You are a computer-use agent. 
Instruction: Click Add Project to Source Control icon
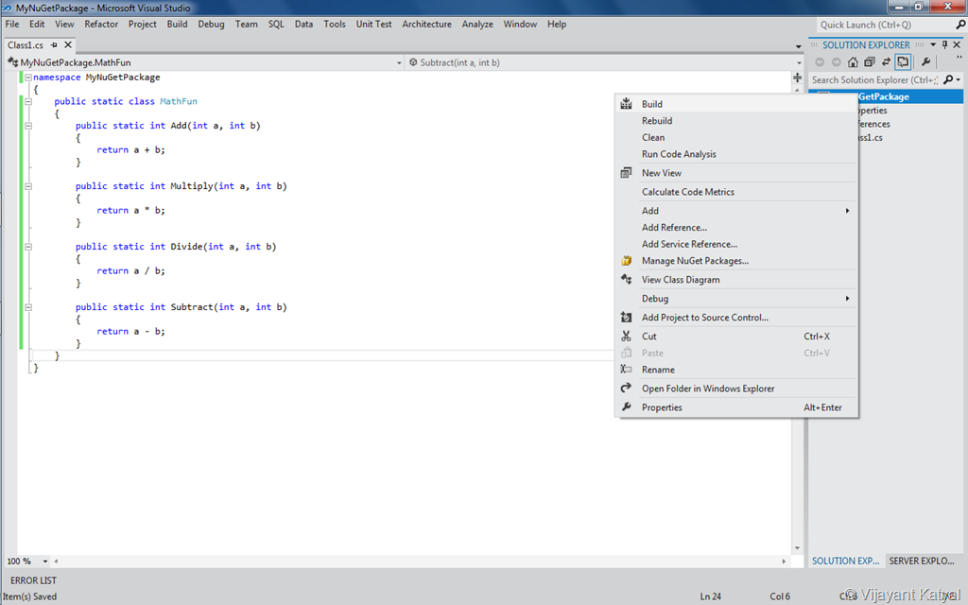coord(626,318)
